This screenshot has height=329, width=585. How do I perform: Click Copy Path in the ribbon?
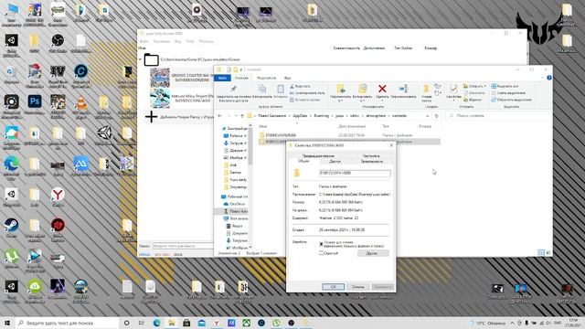tap(307, 93)
